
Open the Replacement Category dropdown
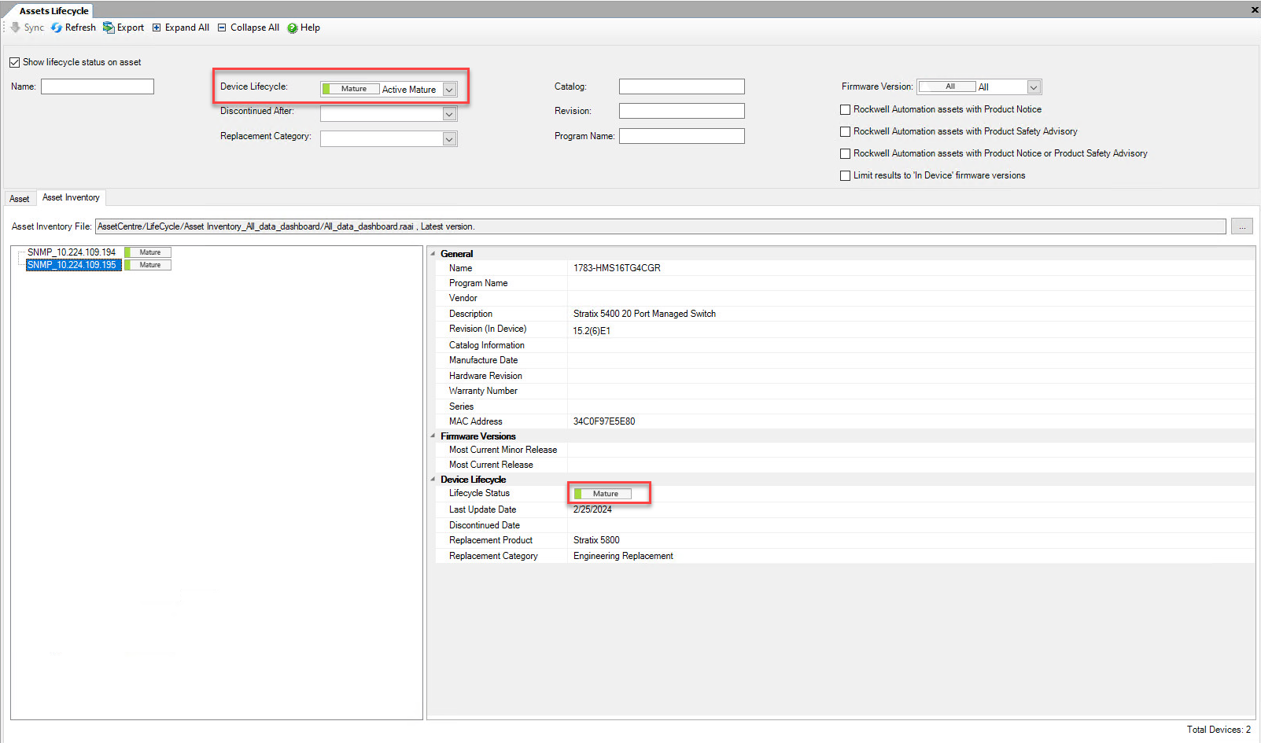coord(449,139)
